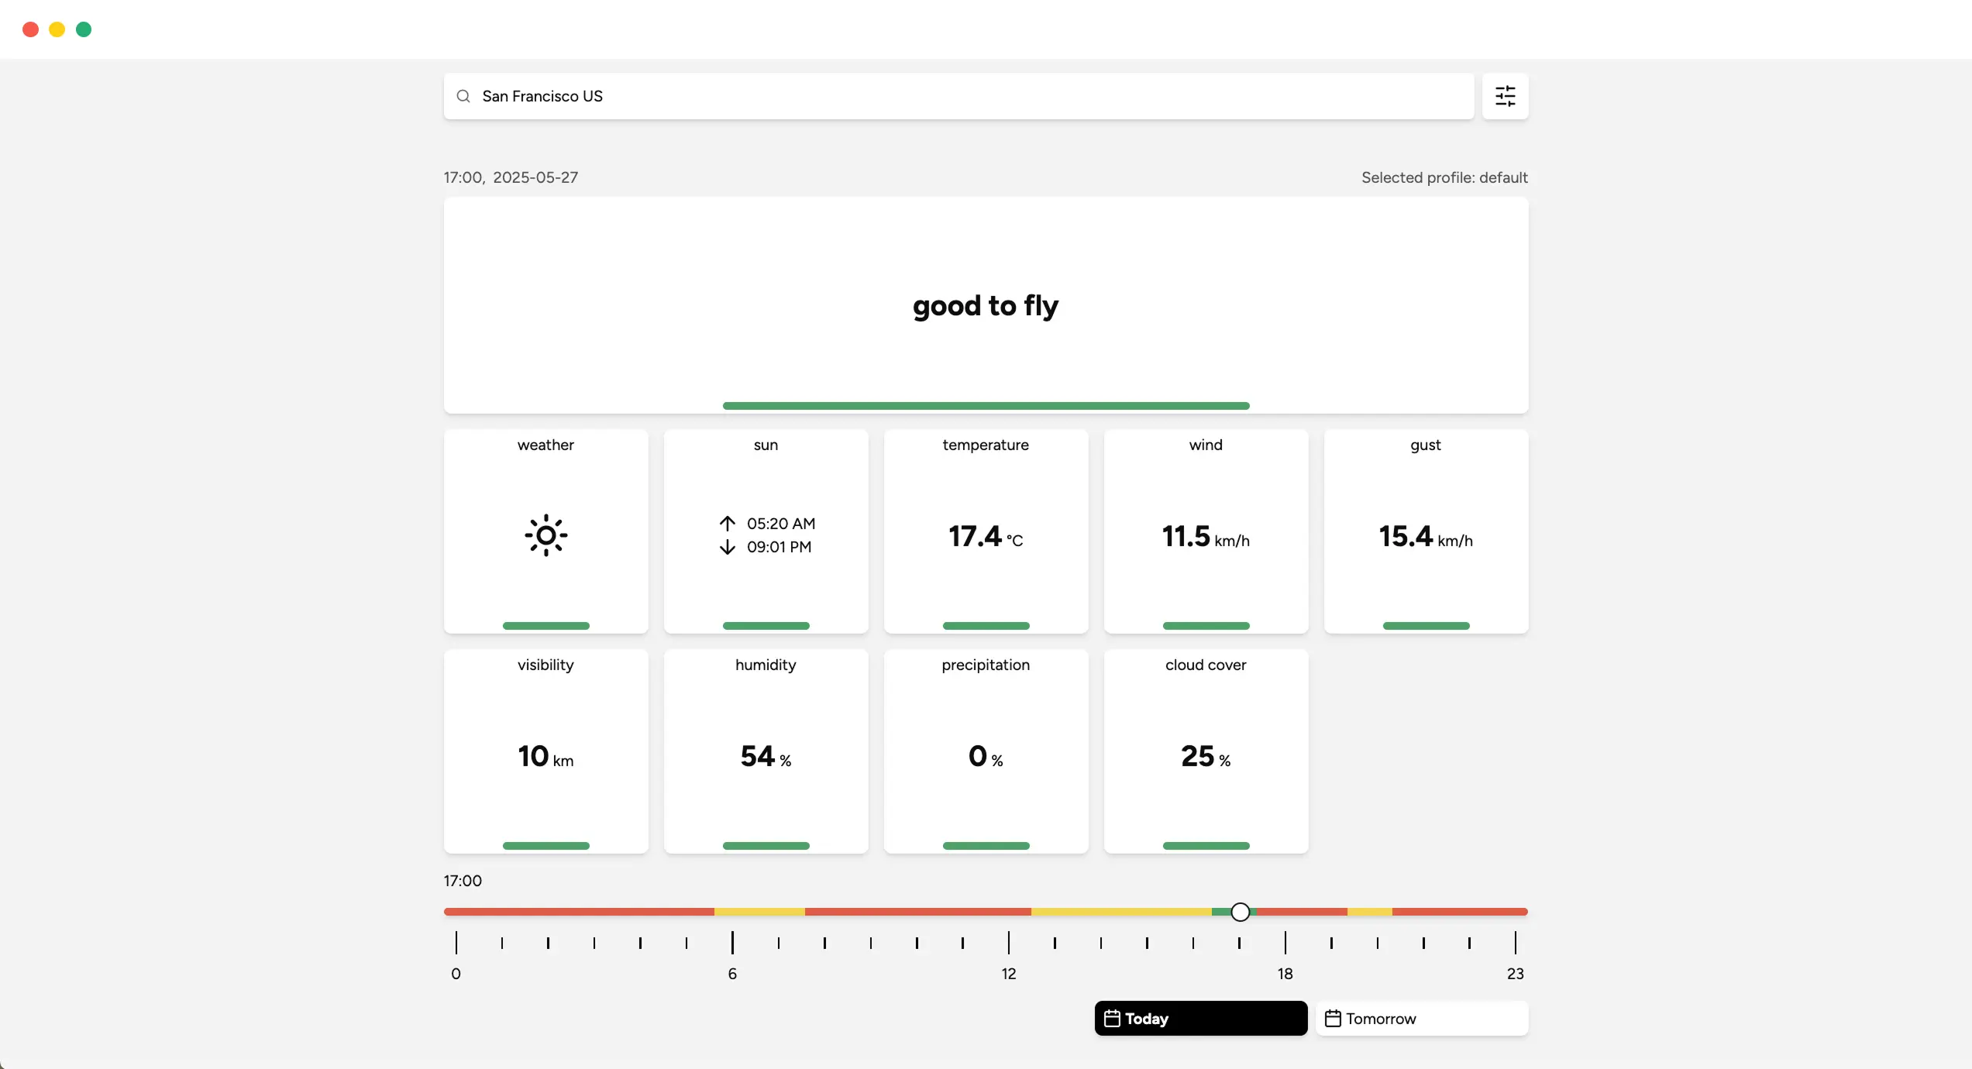
Task: Click the temperature card
Action: [986, 531]
